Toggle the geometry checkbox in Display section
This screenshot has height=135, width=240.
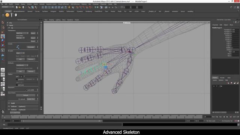(x=17, y=79)
